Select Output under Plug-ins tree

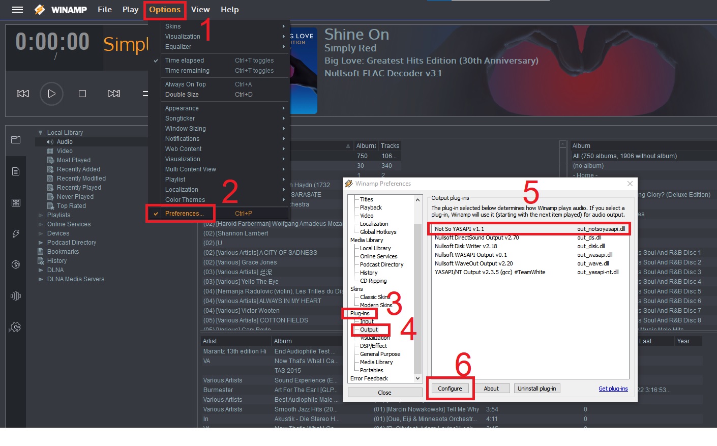click(369, 330)
